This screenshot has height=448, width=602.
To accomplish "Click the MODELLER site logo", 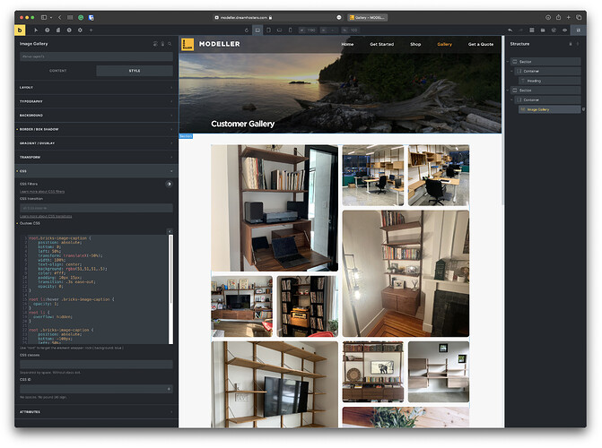I will point(211,44).
